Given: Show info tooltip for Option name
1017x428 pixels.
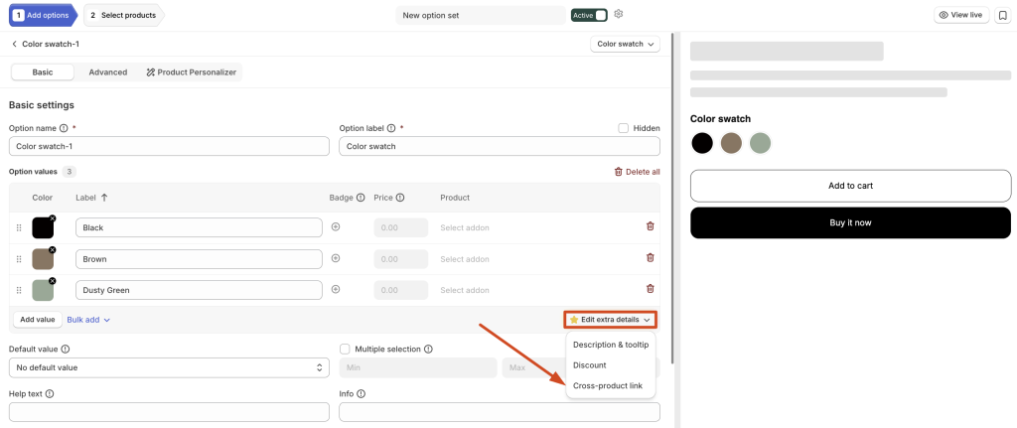Looking at the screenshot, I should (64, 128).
